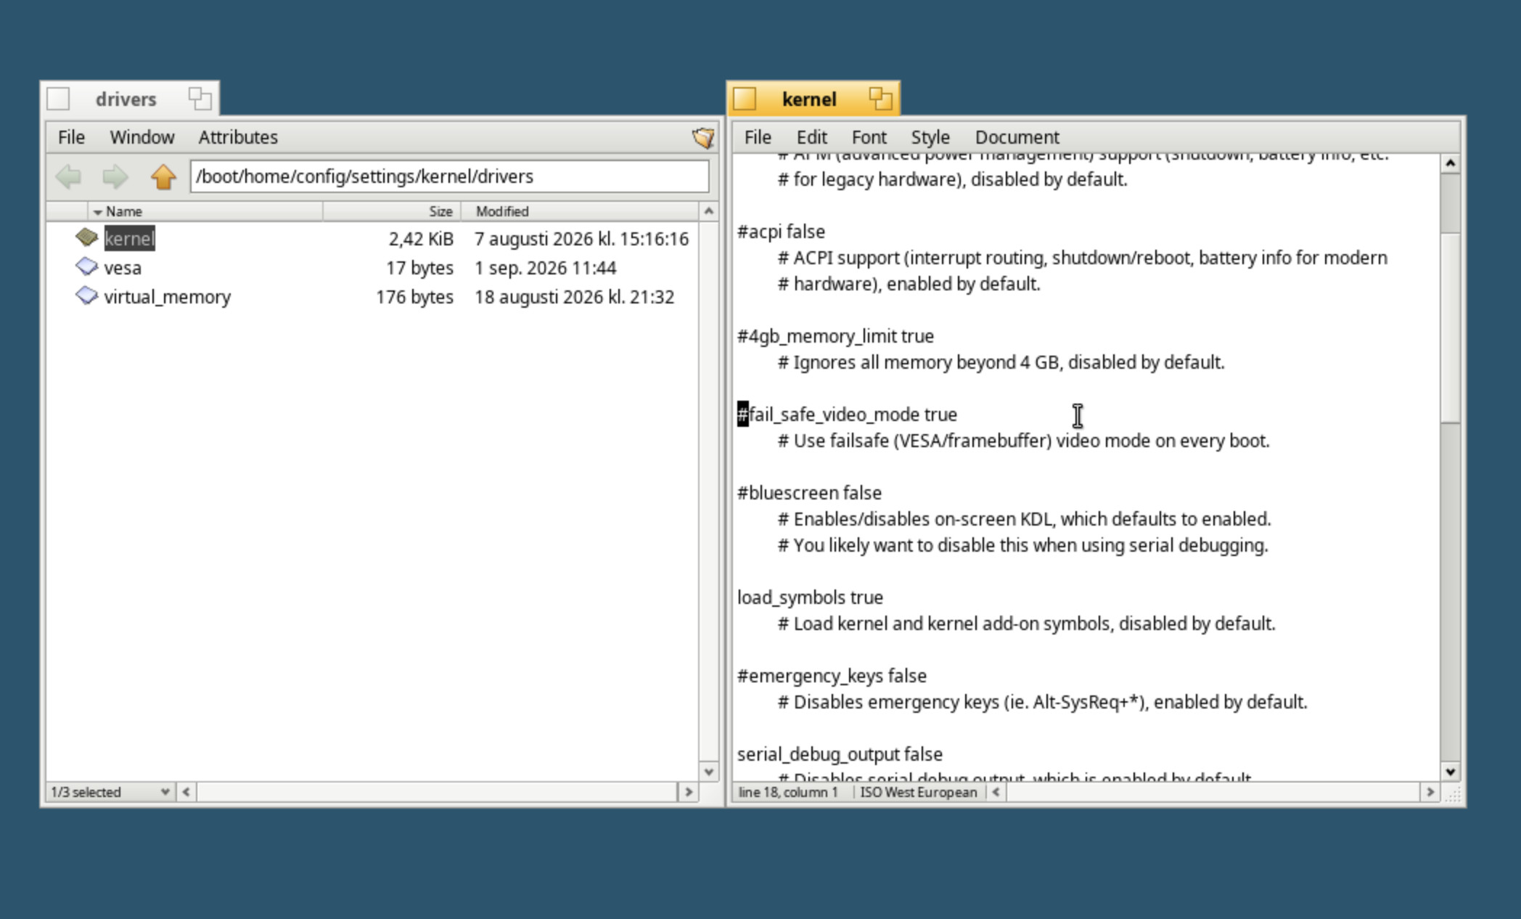Click the down arrow on the editor scrollbar

(1450, 772)
